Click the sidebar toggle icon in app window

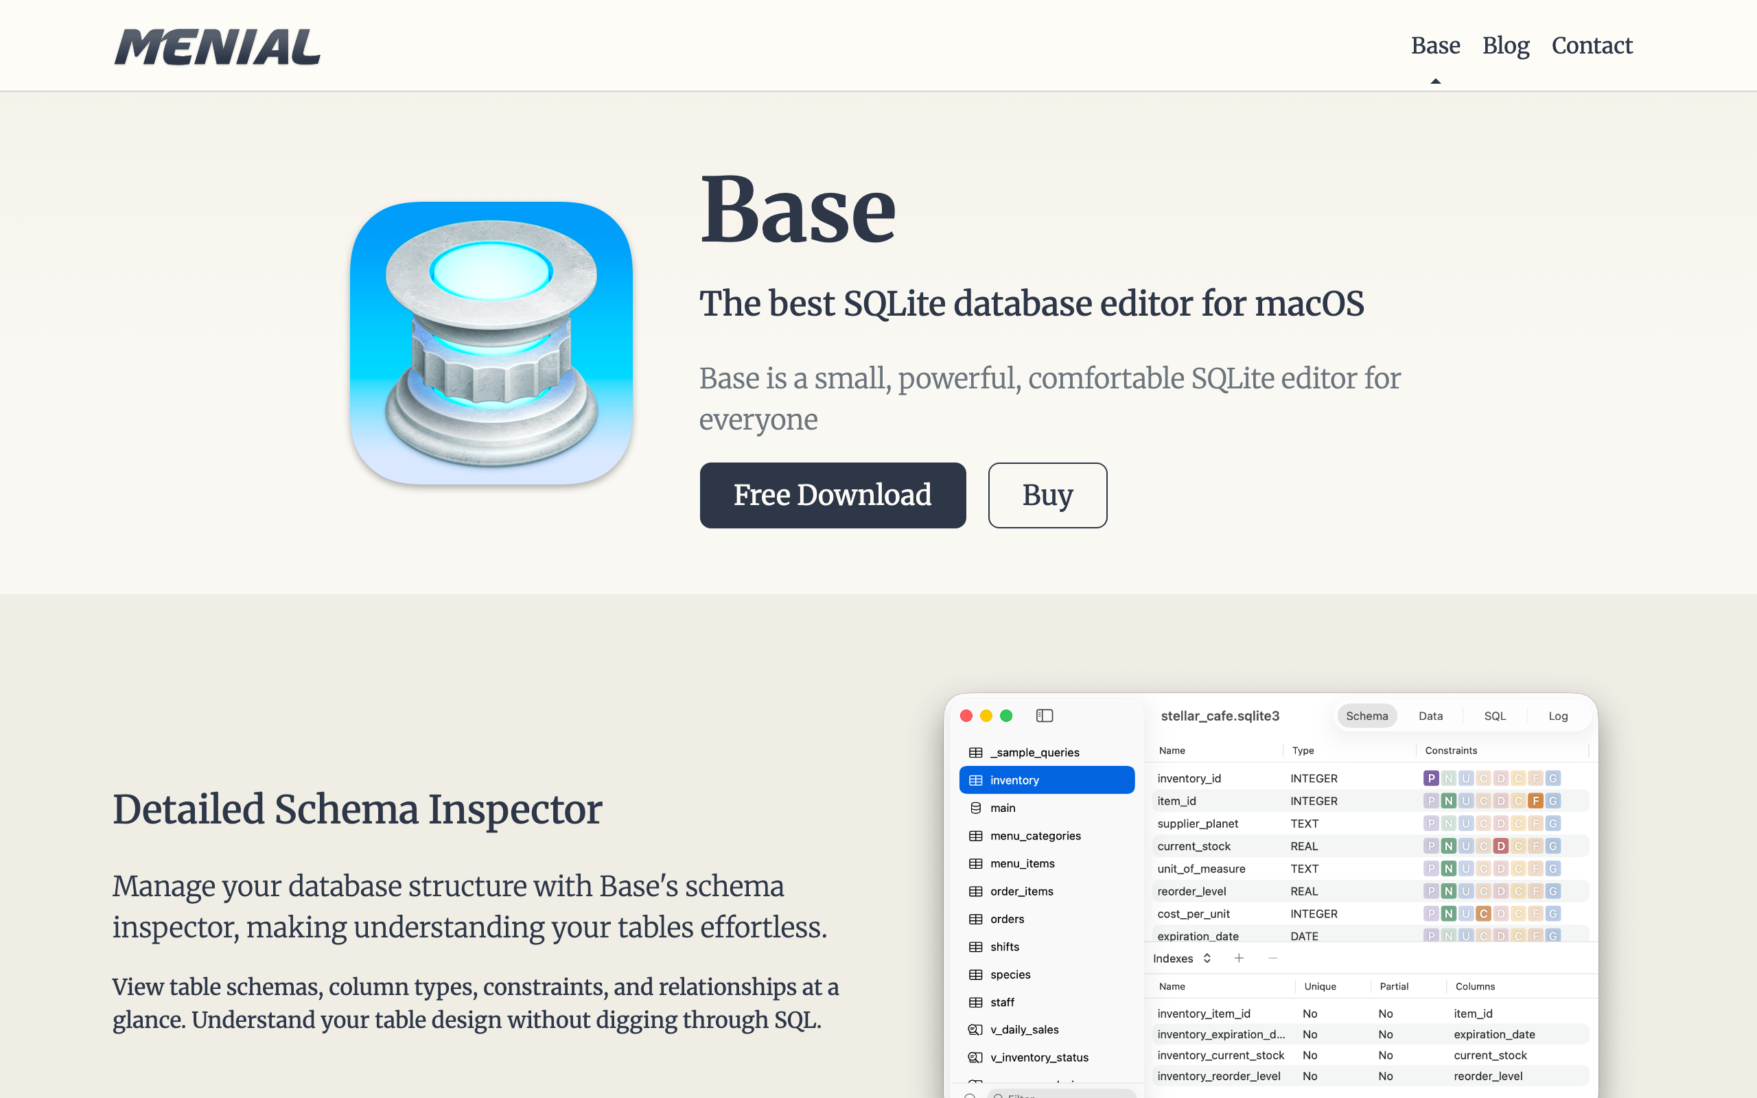[1044, 715]
